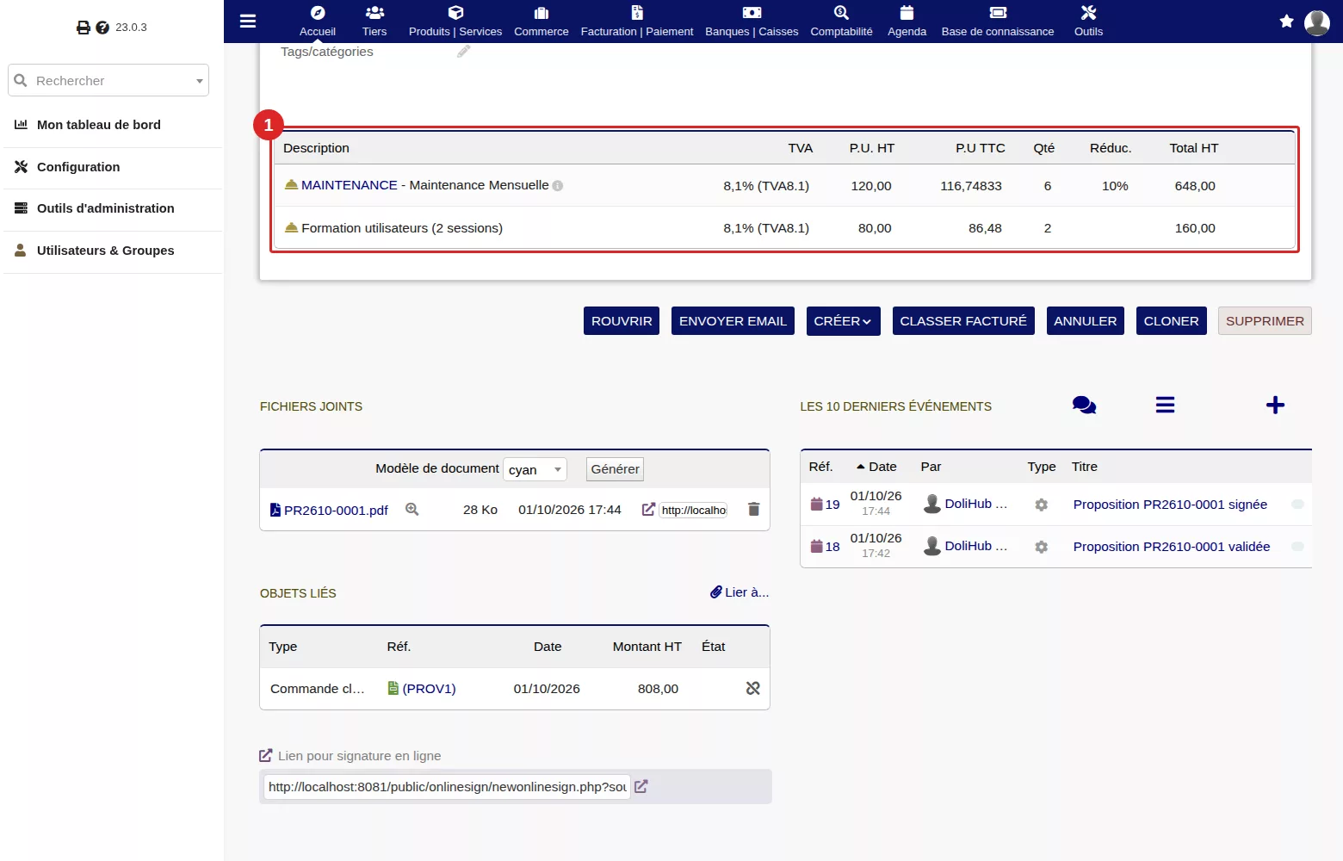This screenshot has width=1343, height=861.
Task: Toggle the hamburger side menu
Action: [248, 21]
